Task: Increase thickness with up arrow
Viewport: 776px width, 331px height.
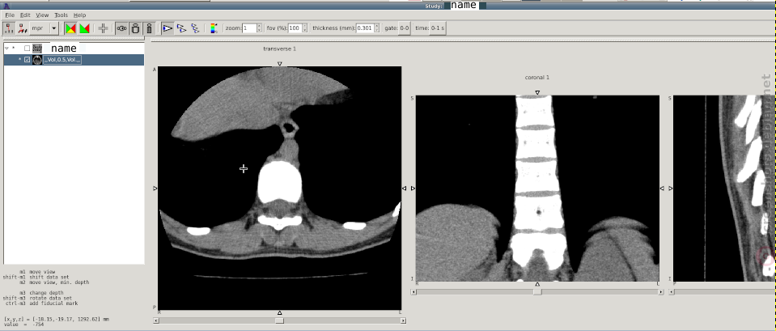Action: 376,26
